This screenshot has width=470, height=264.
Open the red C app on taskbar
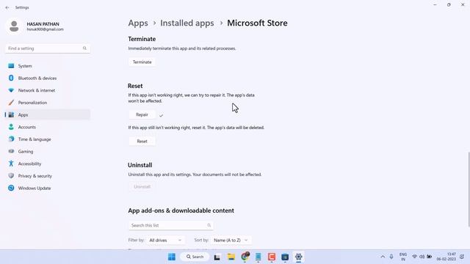[272, 257]
